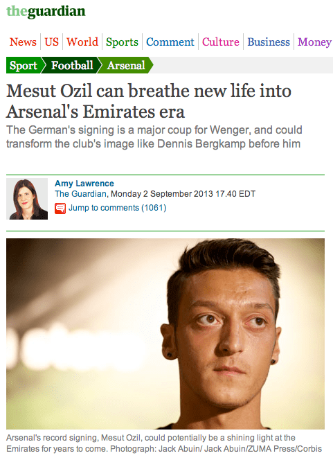Jump to comments (1061)
333x460 pixels.
click(117, 208)
